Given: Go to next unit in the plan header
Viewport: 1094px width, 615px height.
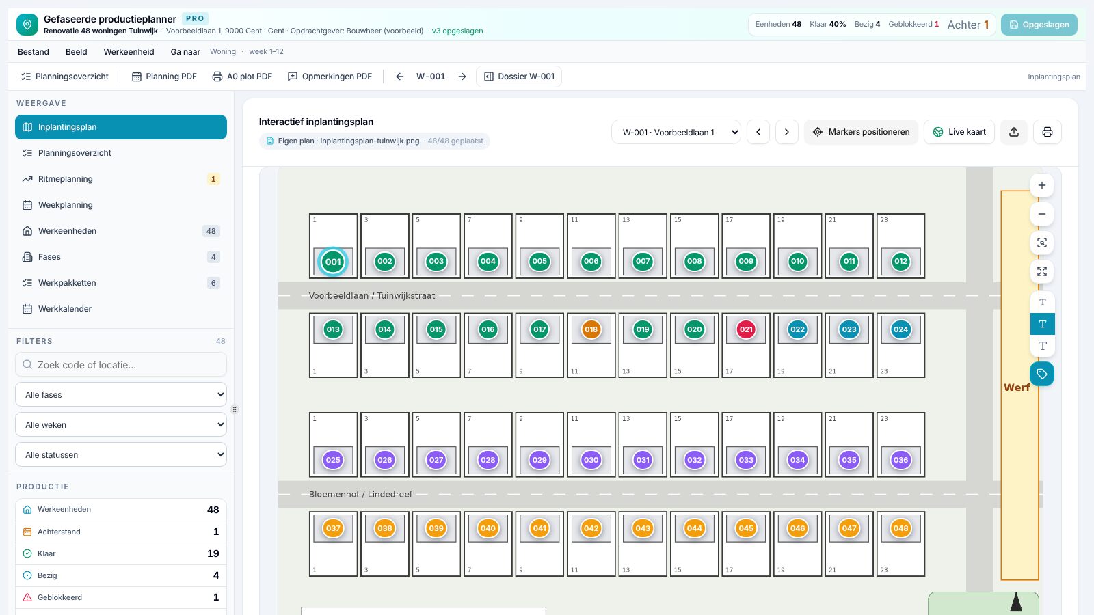Looking at the screenshot, I should [x=787, y=132].
